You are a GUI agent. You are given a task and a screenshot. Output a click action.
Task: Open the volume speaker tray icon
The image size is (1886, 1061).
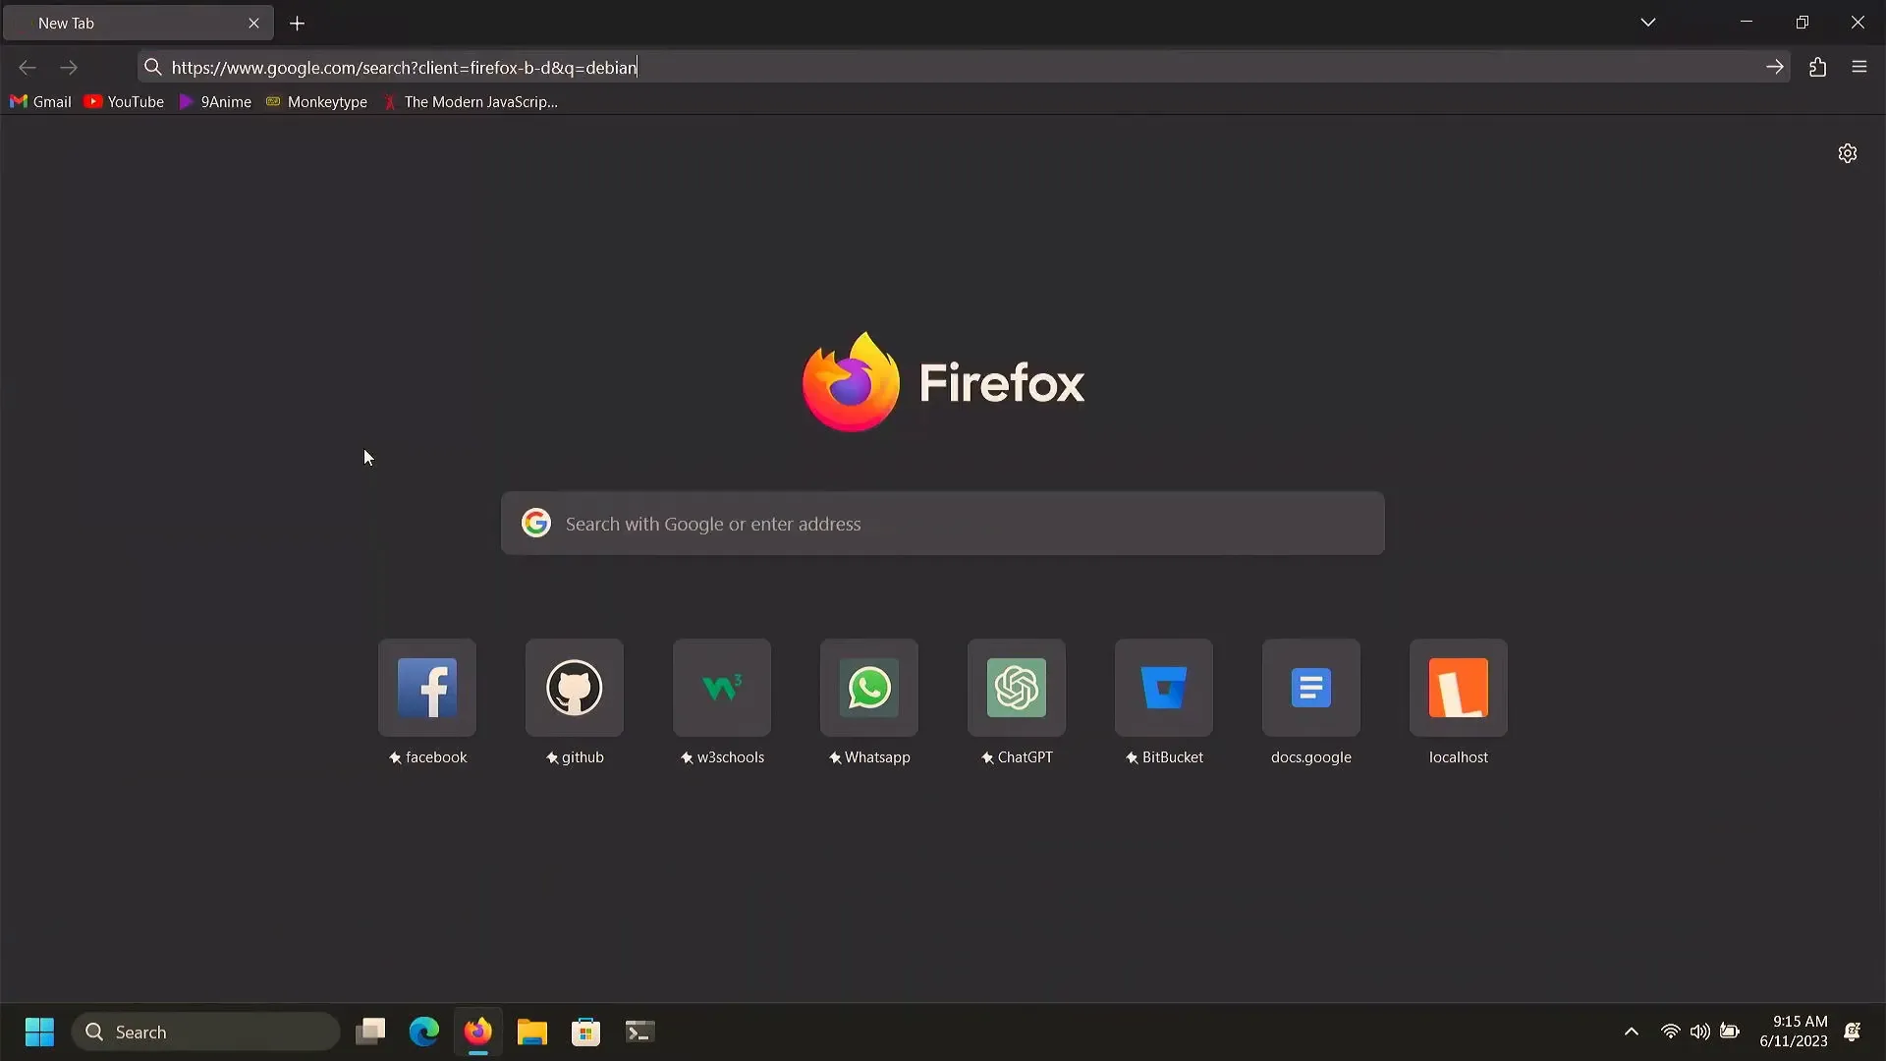(1699, 1032)
